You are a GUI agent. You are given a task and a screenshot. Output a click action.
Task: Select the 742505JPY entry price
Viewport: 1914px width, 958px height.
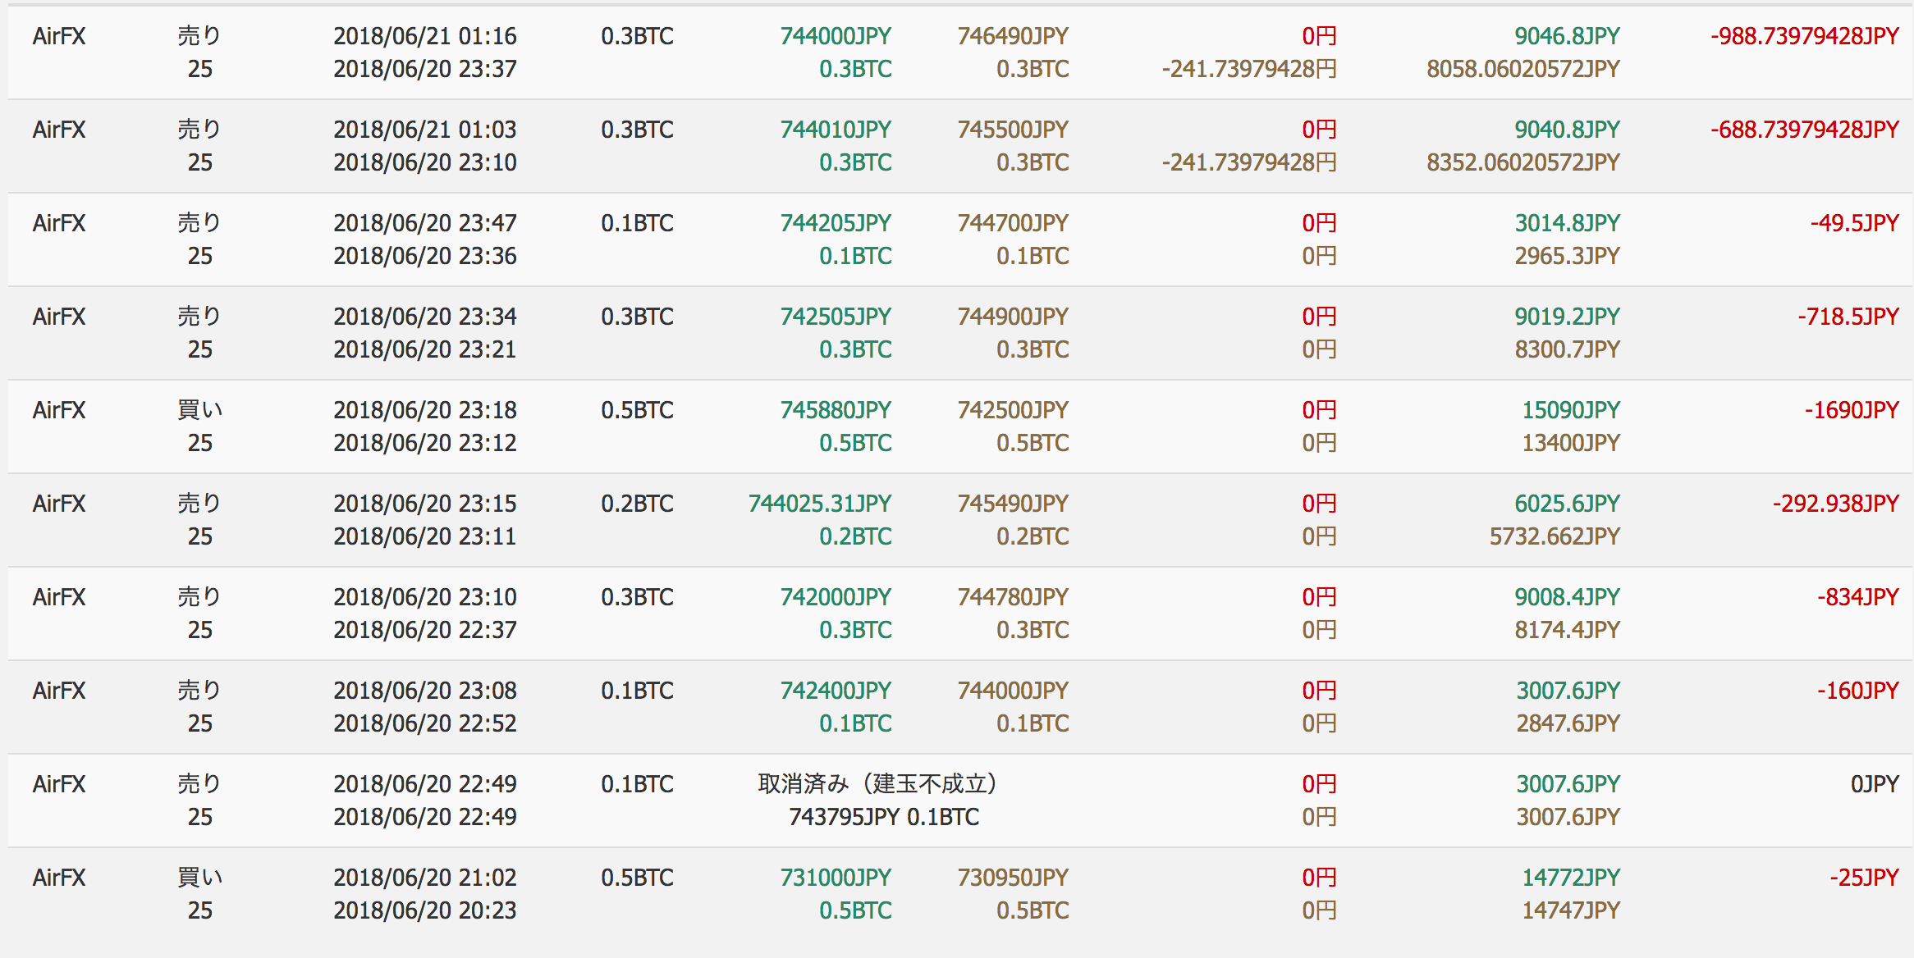click(836, 317)
